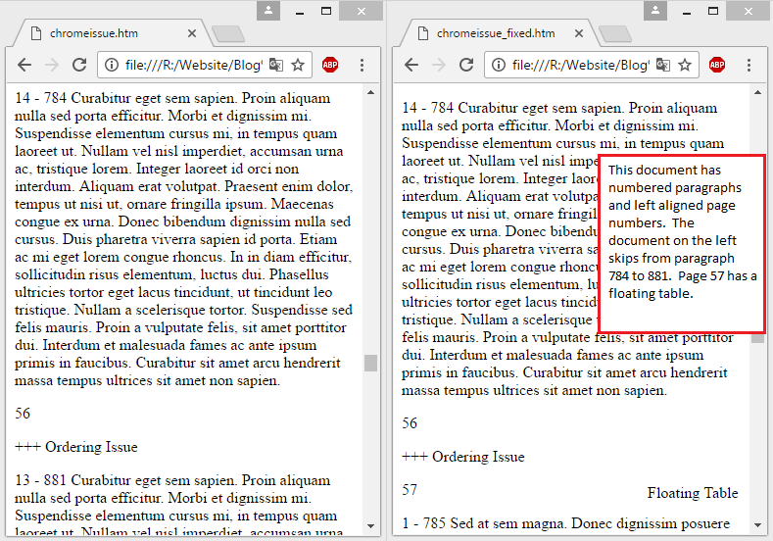Screen dimensions: 773x541
Task: Open the user profile button in right window
Action: point(655,11)
